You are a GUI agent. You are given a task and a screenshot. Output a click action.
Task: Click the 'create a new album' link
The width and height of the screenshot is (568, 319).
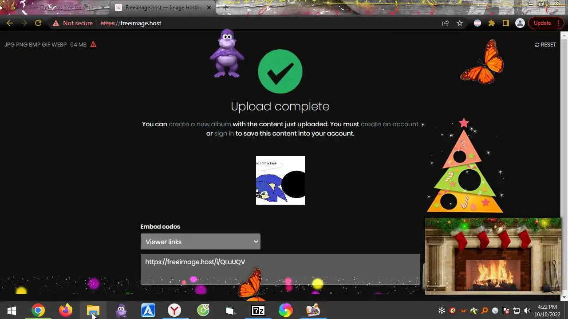click(200, 124)
